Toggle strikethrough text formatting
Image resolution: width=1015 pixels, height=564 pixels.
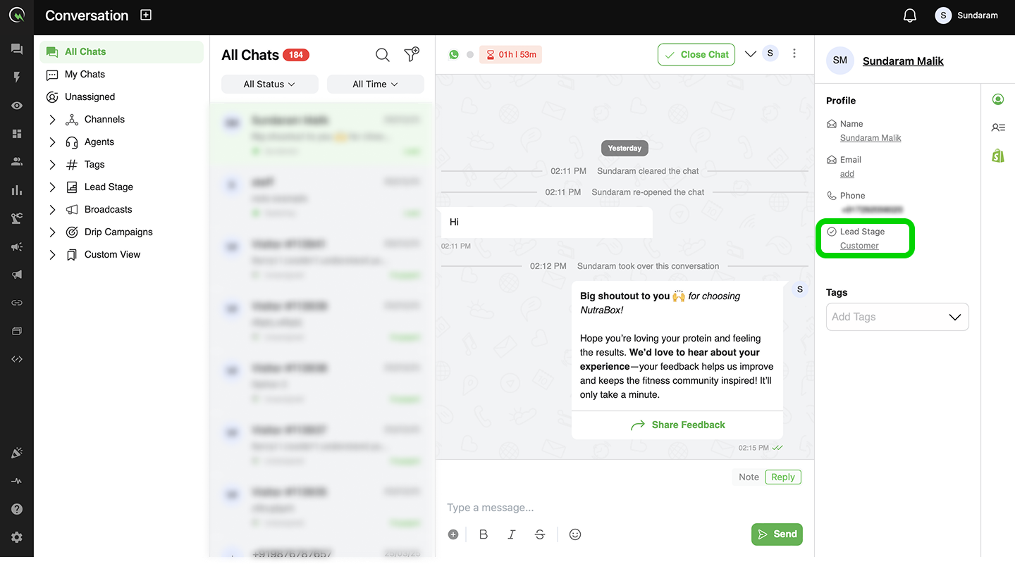click(540, 534)
